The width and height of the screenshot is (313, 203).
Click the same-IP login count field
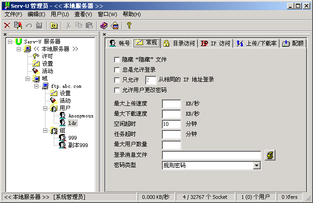[151, 80]
